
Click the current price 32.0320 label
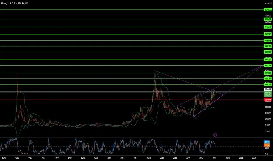coord(268,93)
